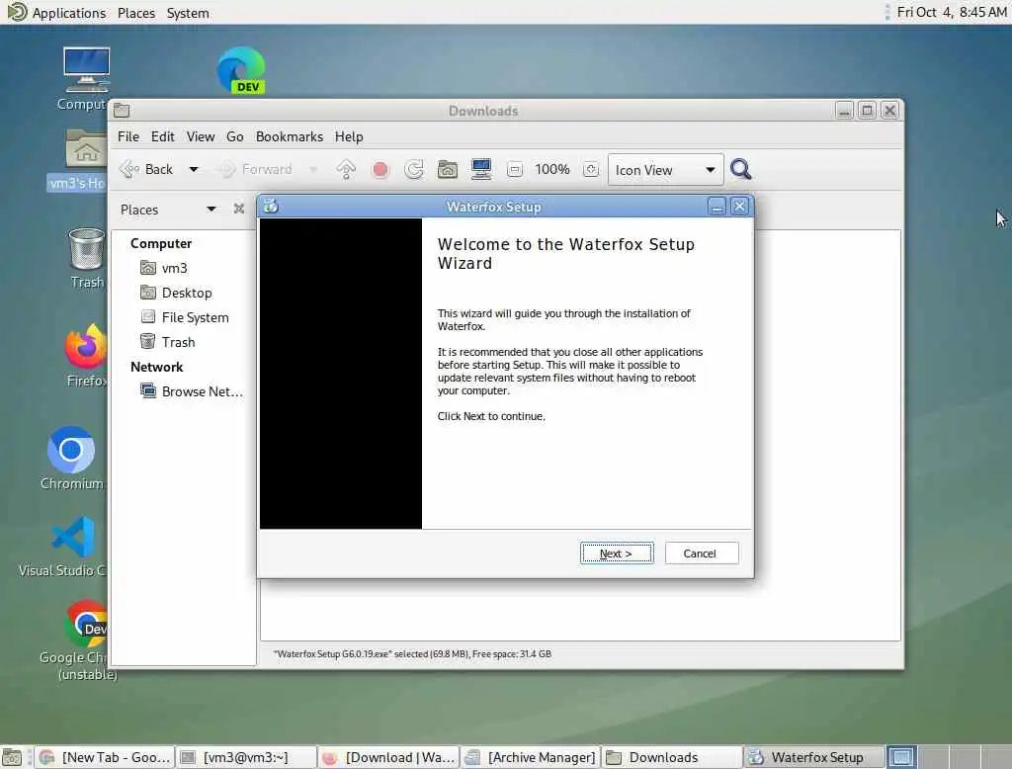
Task: Click the Downloads window title folder icon
Action: click(122, 111)
